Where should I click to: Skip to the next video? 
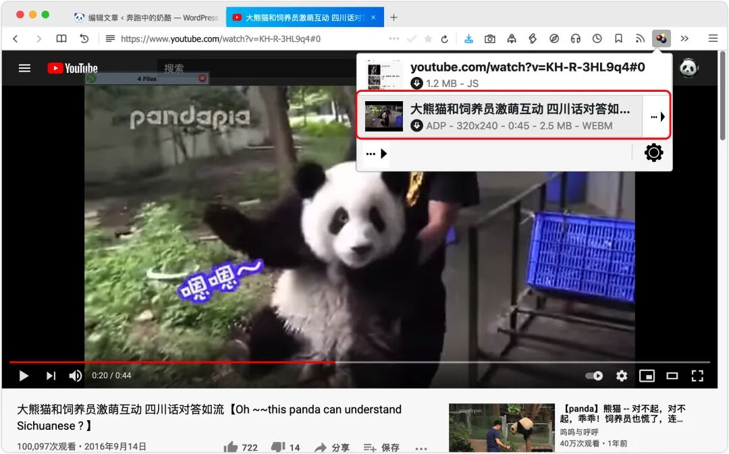51,376
